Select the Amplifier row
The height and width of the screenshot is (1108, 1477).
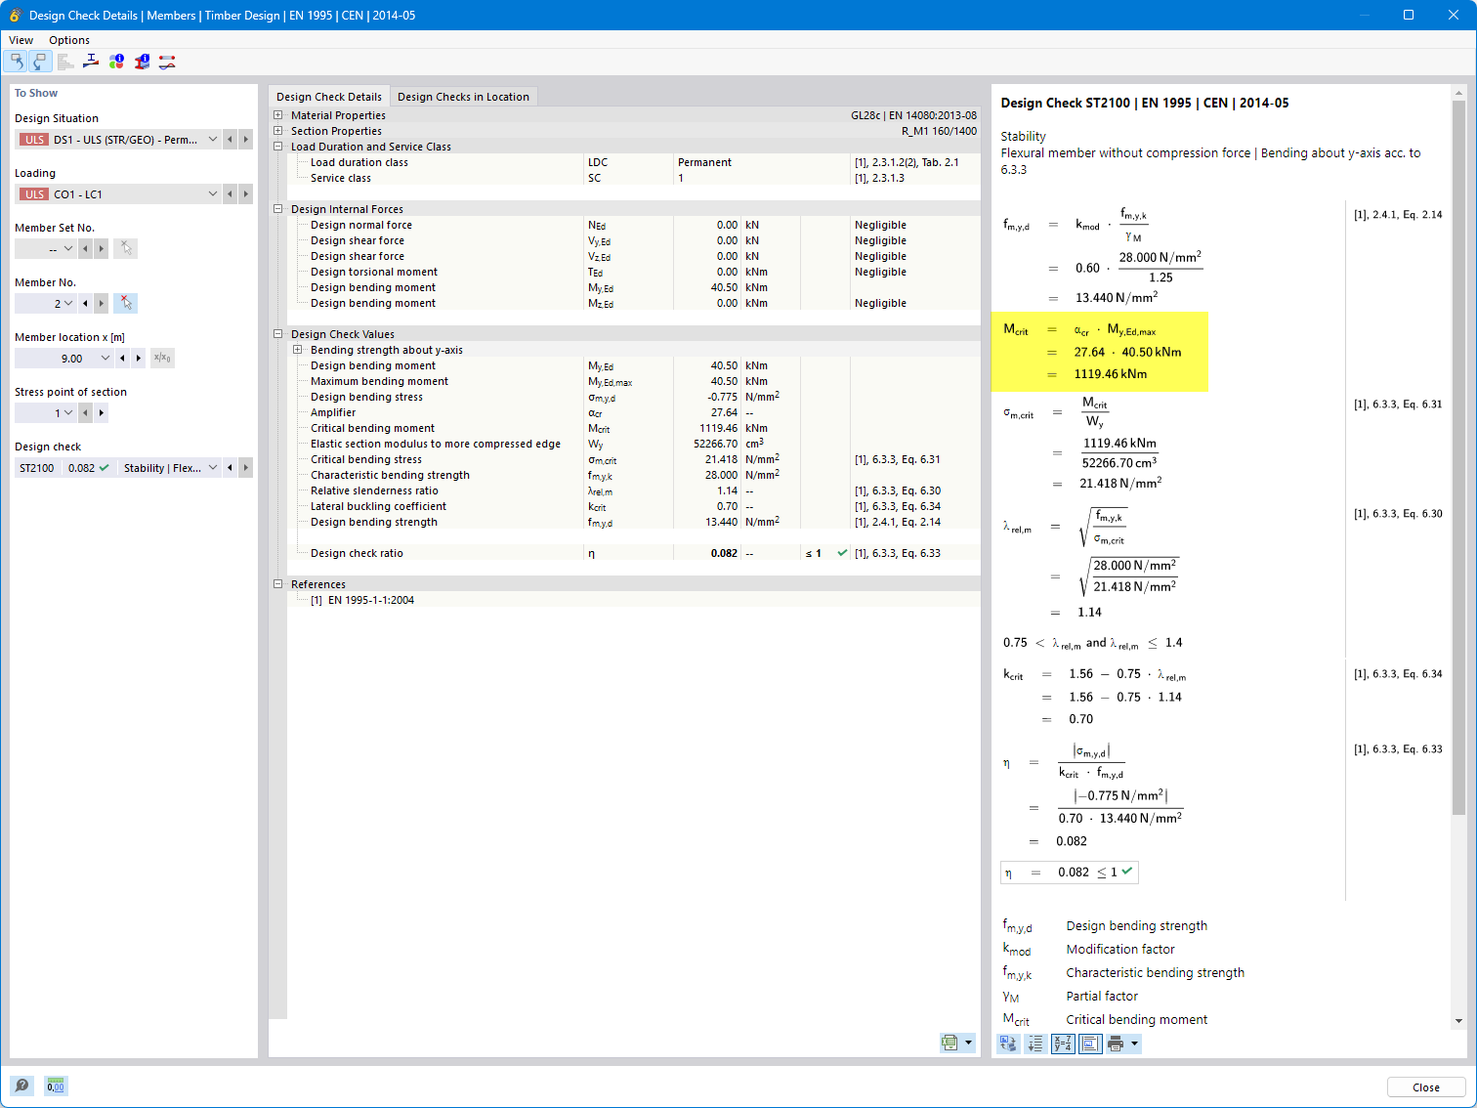634,412
